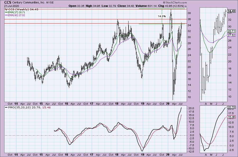This screenshot has width=238, height=157.
Task: Click the CCS ticker symbol in the header
Action: (x=8, y=2)
